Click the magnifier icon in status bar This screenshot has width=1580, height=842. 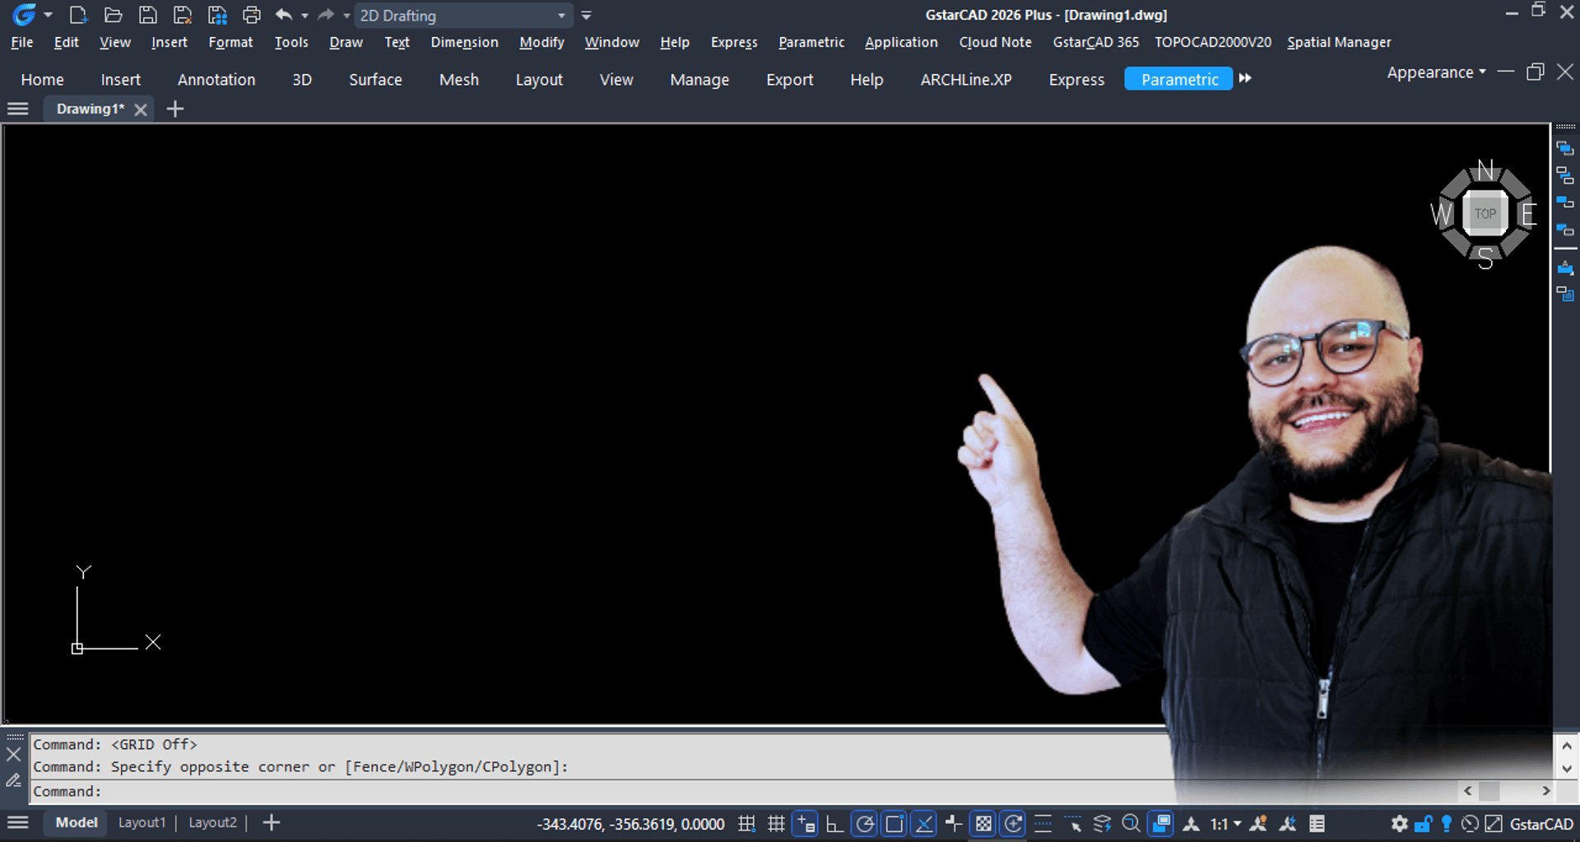(1132, 823)
